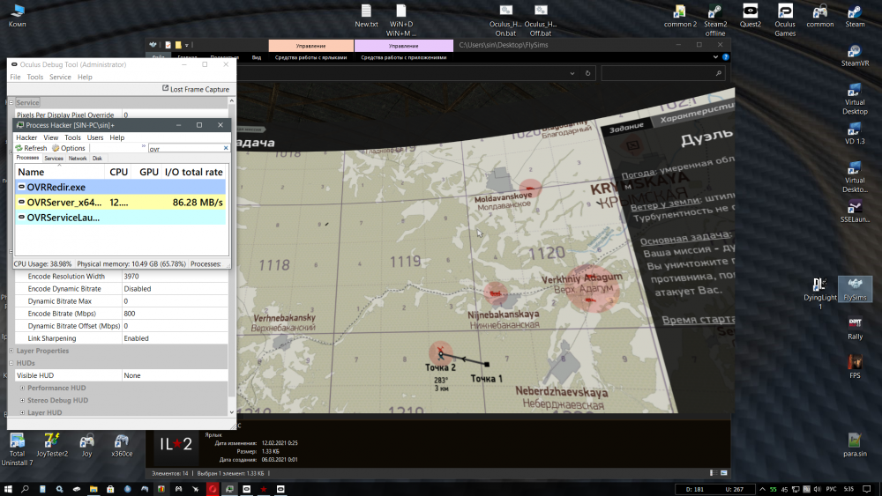Screen dimensions: 882x496
Task: Open Средства работы с приложениями ribbon tab
Action: (403, 57)
